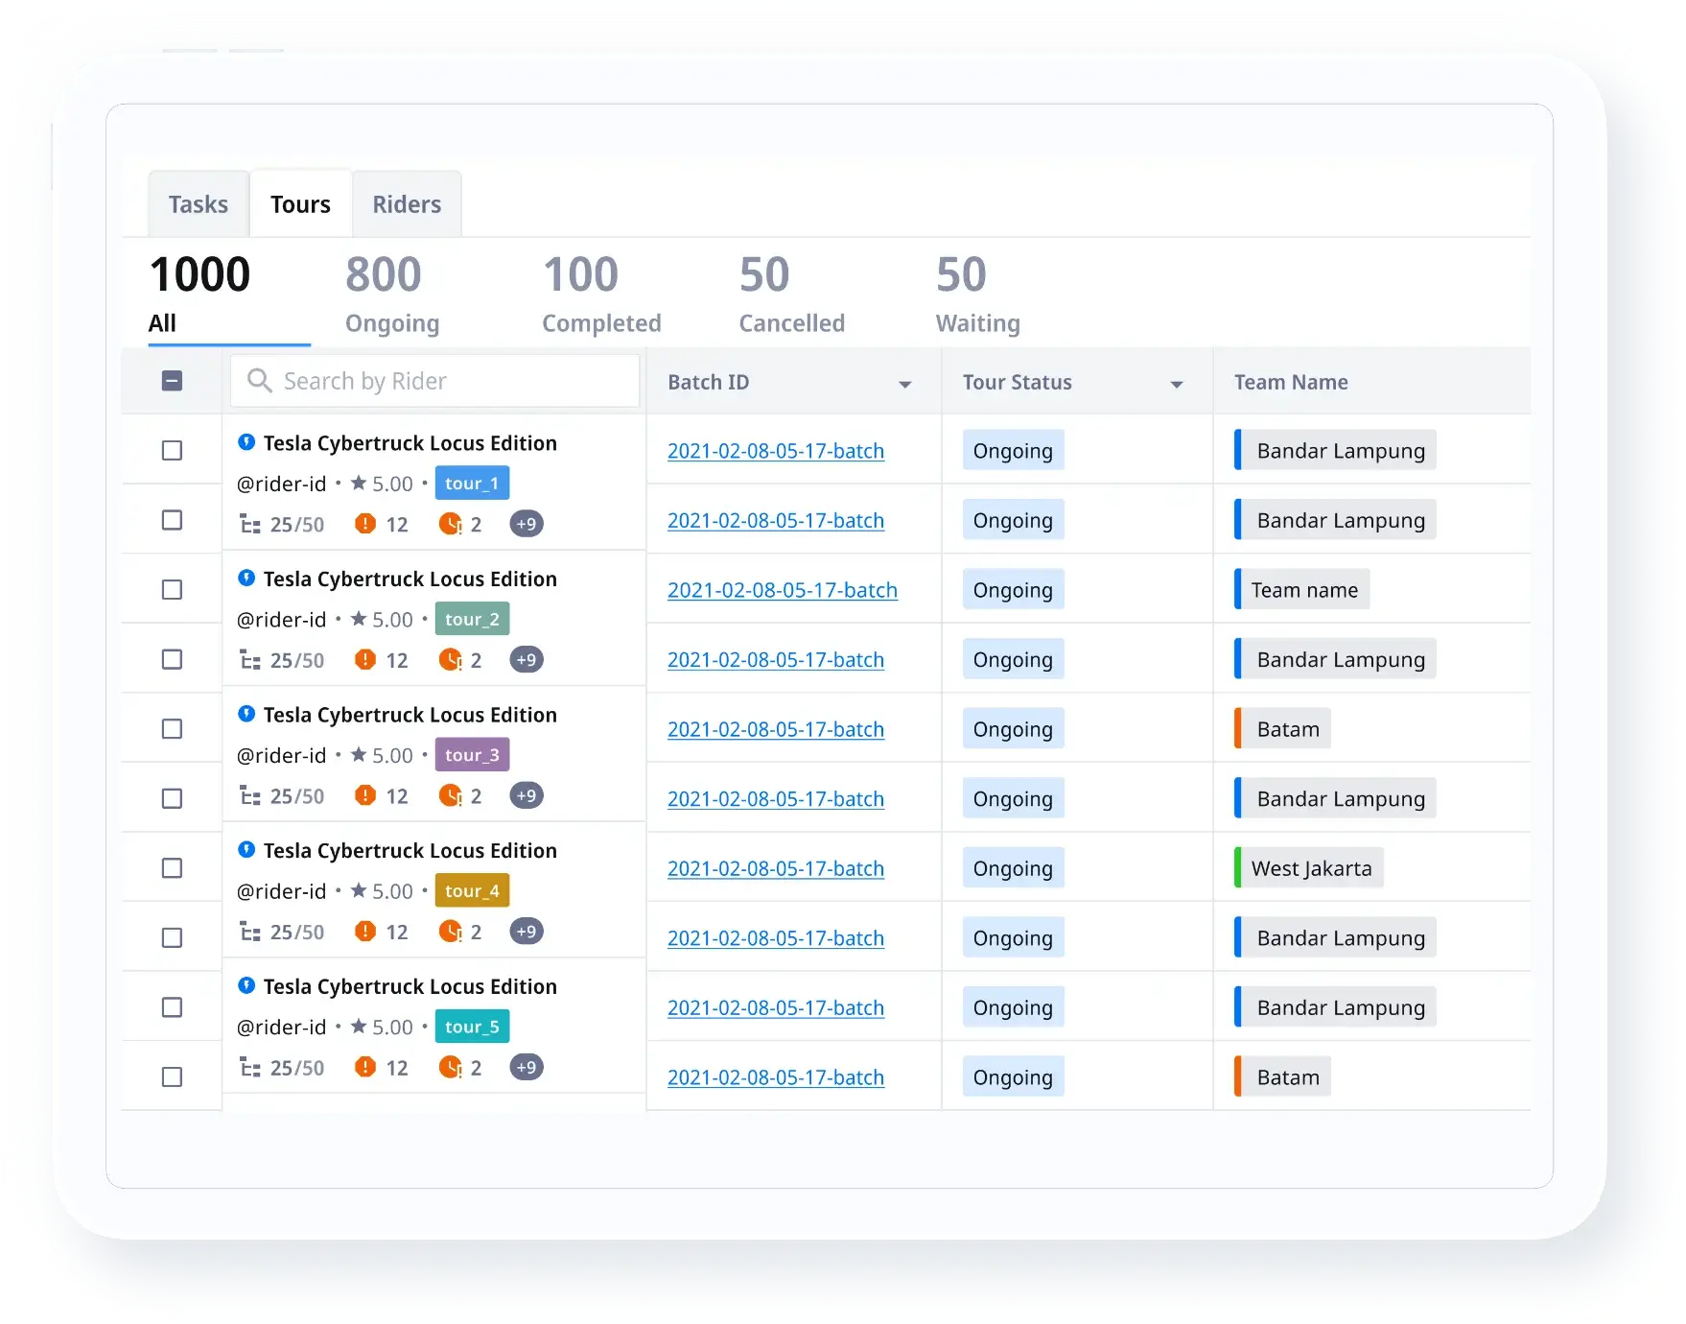Click the yellow tour_4 tag
The height and width of the screenshot is (1324, 1686).
pos(472,890)
